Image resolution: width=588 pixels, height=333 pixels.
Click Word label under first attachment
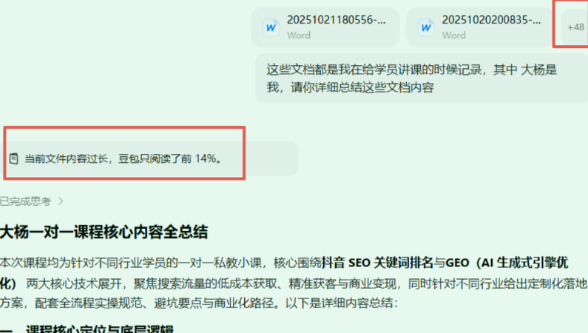tap(299, 36)
